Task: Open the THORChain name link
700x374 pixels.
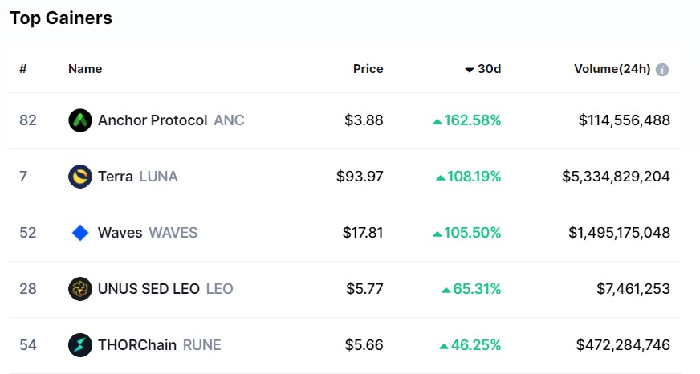Action: [x=137, y=345]
